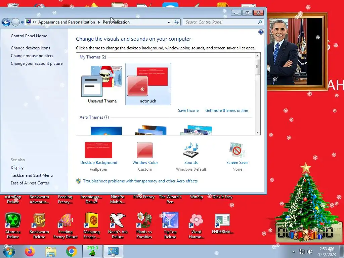
Task: Click the Sounds link text
Action: pyautogui.click(x=191, y=163)
